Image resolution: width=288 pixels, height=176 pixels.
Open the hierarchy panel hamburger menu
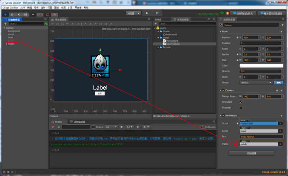(x=45, y=19)
